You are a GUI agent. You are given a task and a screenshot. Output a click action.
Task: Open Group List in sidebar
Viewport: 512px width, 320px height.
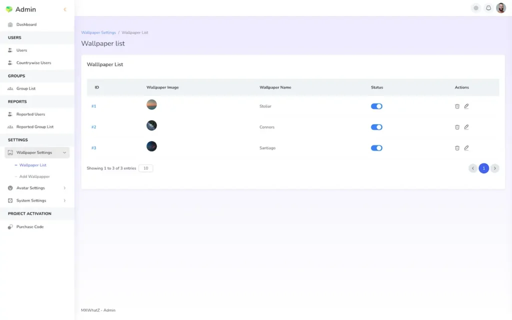(x=26, y=88)
